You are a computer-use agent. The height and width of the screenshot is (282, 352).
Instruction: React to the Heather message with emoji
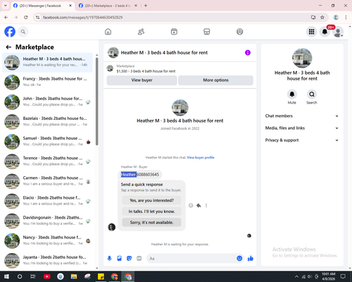[191, 206]
